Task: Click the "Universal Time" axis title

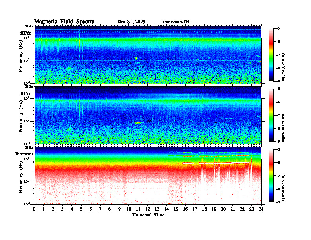Action: (x=148, y=215)
